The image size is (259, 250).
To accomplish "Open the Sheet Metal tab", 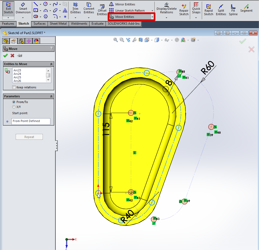I will tap(58, 24).
